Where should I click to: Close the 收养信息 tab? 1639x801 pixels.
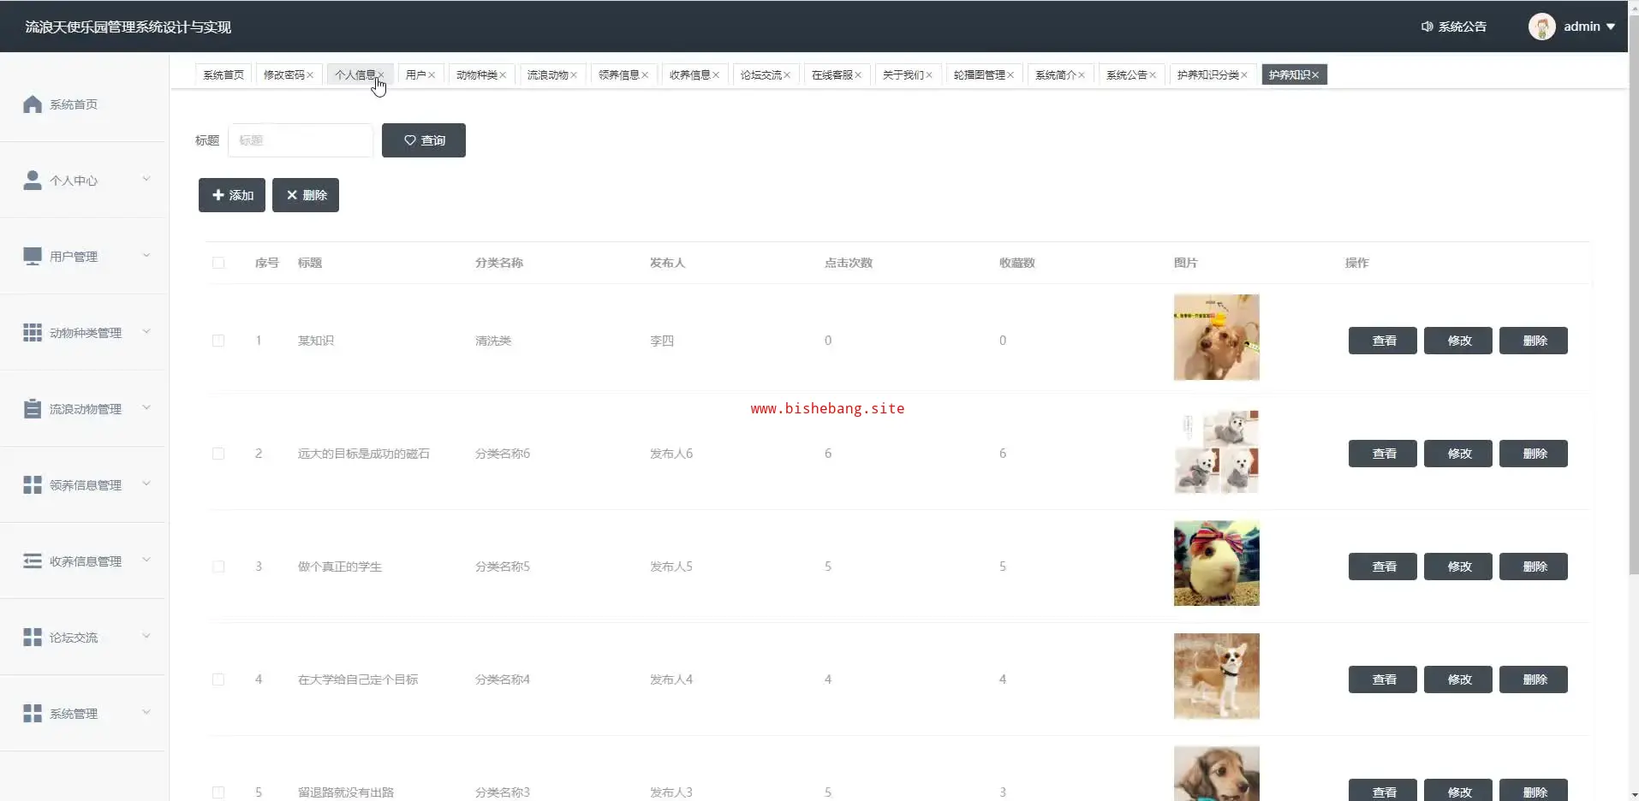[716, 75]
